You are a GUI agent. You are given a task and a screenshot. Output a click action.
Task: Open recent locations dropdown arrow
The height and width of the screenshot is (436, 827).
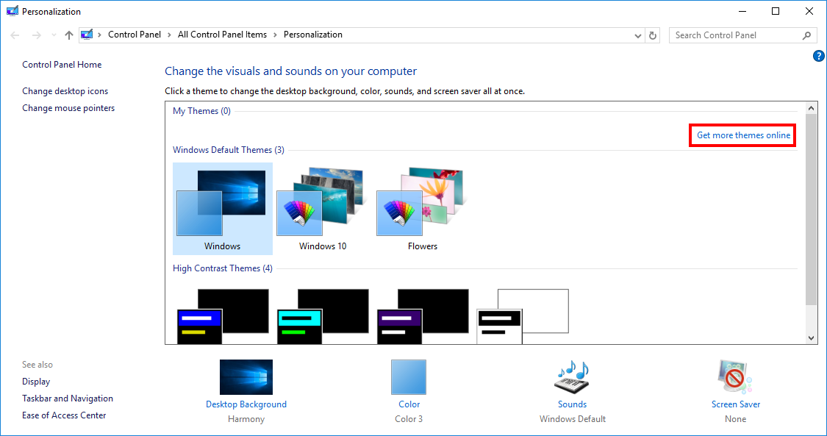(x=54, y=35)
